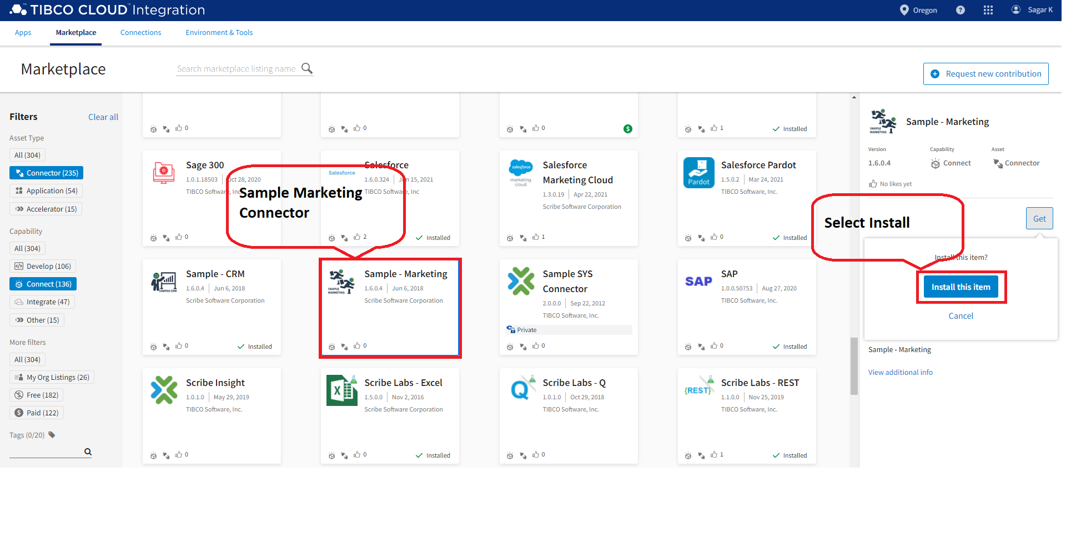
Task: Click the Scribe Insight card logo
Action: pos(164,390)
